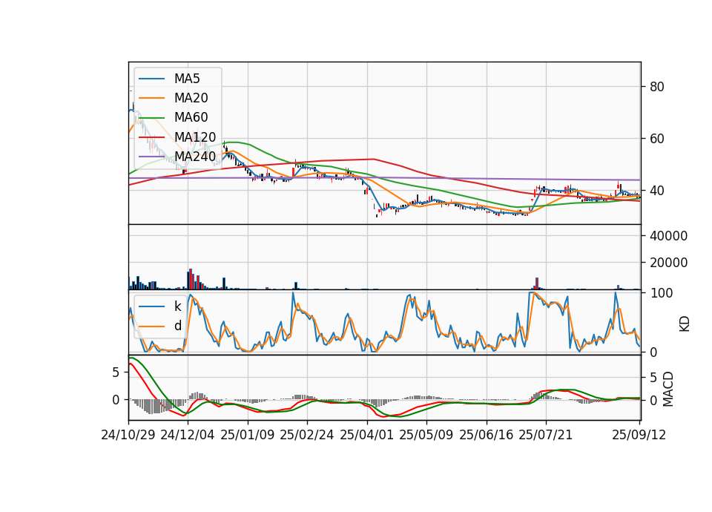Image resolution: width=712 pixels, height=512 pixels.
Task: Click the 24/12/04 date tick label
Action: click(x=188, y=435)
